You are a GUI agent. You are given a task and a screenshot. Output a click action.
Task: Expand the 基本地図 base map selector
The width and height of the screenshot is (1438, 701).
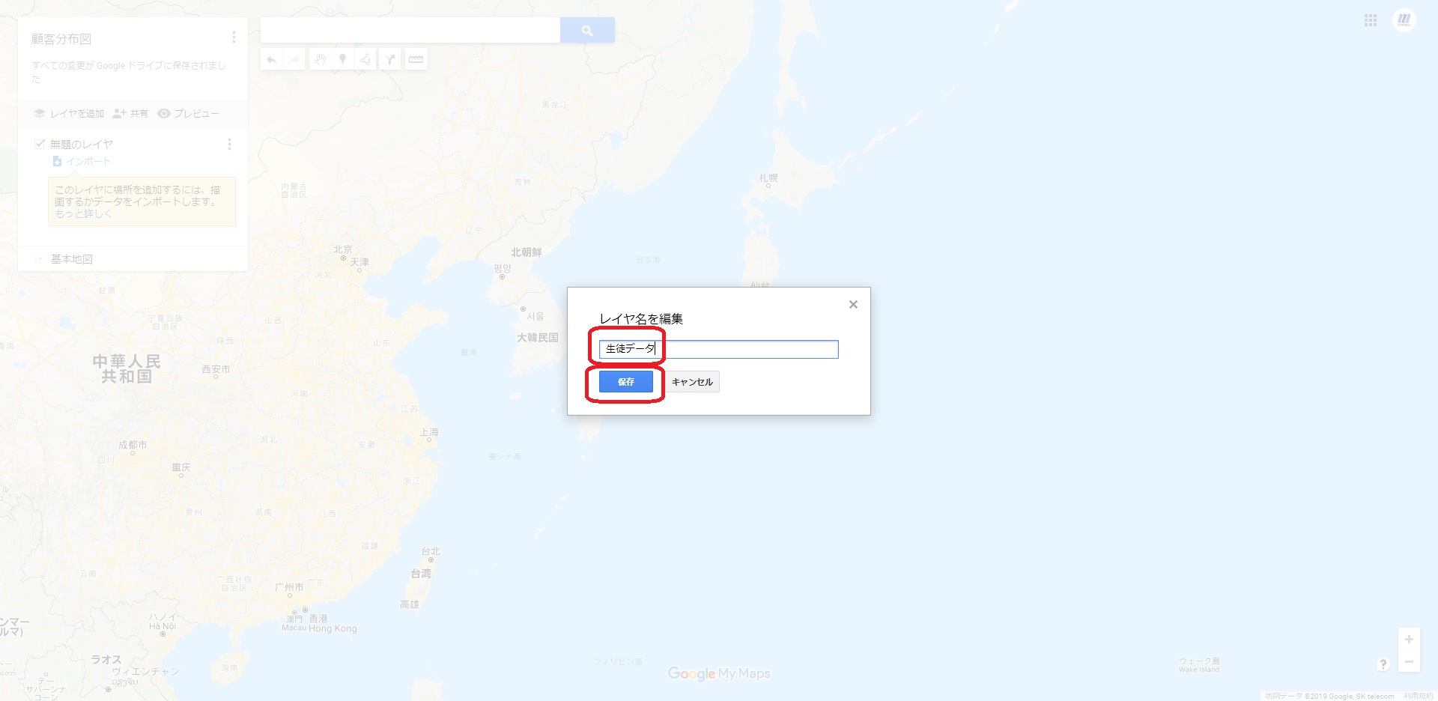click(x=40, y=259)
